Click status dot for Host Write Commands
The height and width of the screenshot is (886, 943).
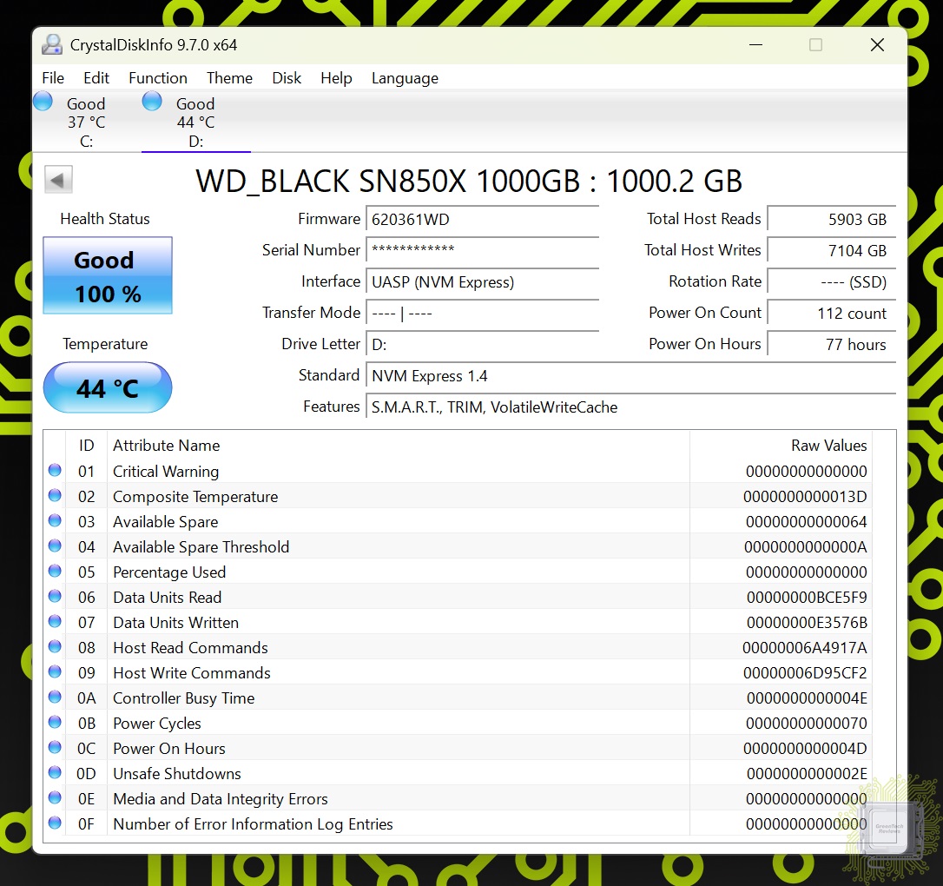[x=55, y=672]
